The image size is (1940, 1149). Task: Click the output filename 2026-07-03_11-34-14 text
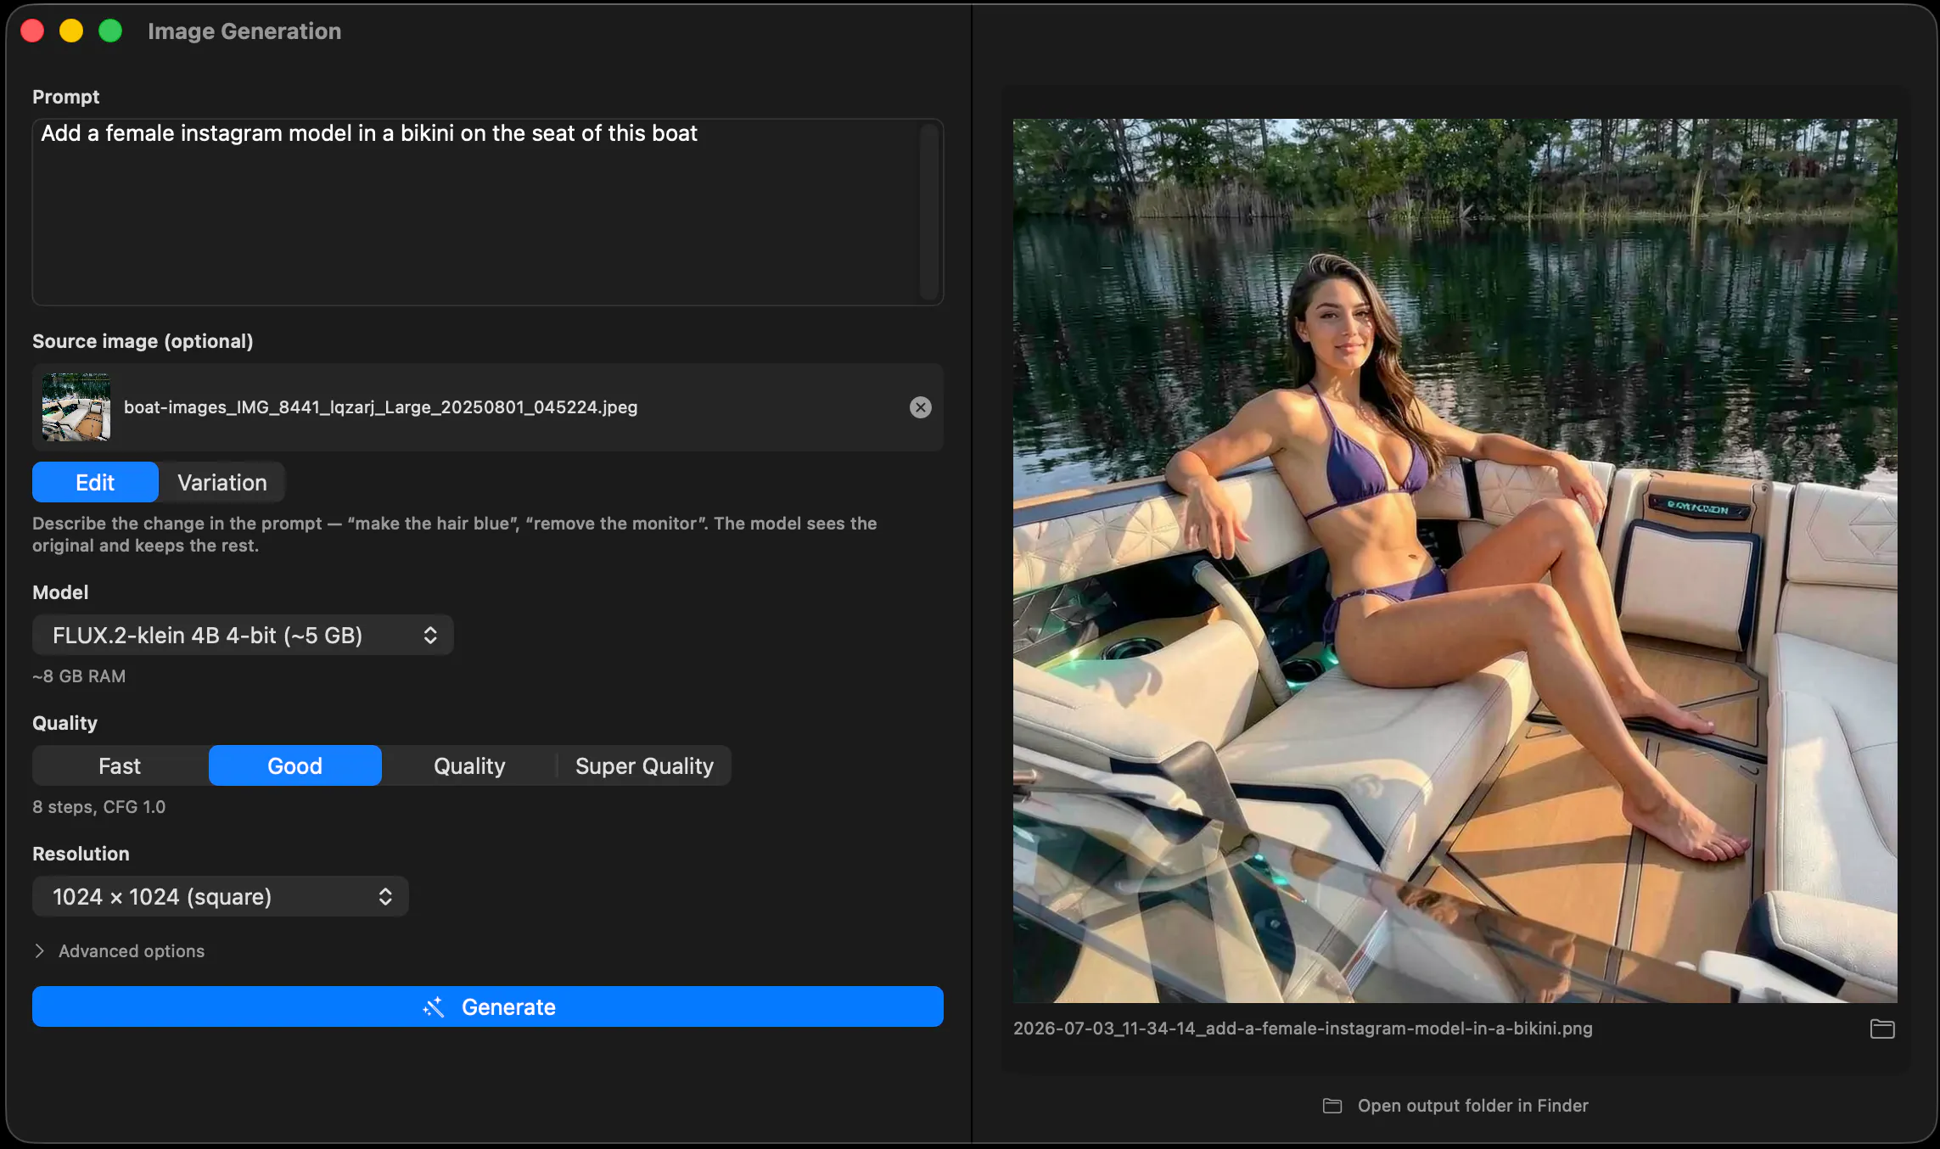pyautogui.click(x=1303, y=1028)
